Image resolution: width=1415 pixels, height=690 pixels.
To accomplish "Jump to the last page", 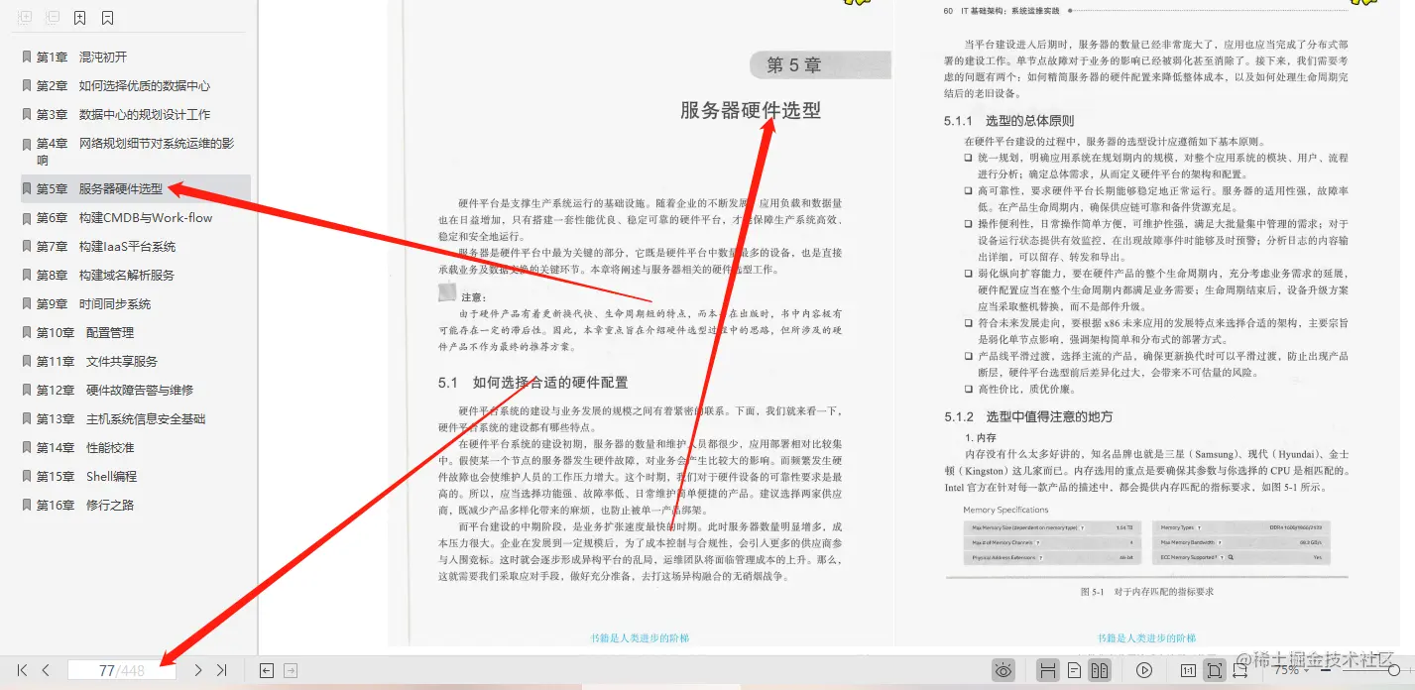I will pos(222,670).
